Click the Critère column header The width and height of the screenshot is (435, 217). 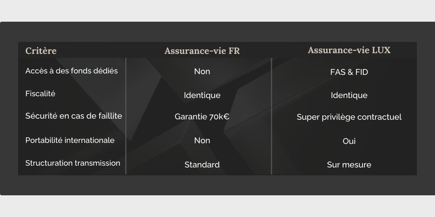tap(41, 51)
